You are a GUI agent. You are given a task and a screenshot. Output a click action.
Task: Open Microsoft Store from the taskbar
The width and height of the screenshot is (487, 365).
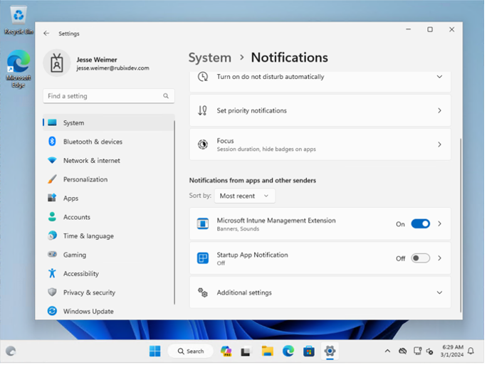(x=310, y=353)
